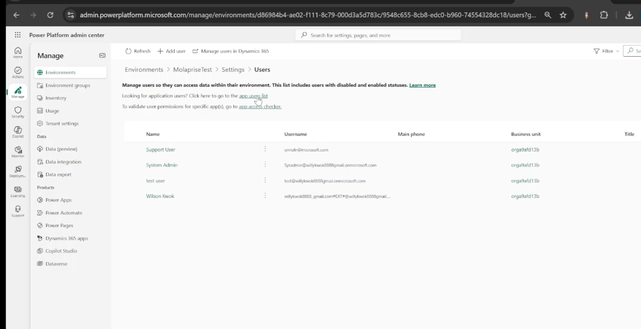Open the app access checker link
Viewport: 641px width, 329px height.
click(260, 106)
